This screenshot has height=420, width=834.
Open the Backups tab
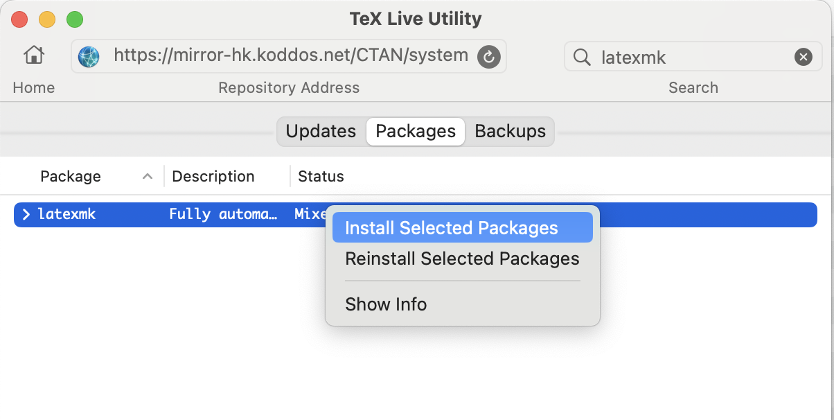pyautogui.click(x=511, y=131)
